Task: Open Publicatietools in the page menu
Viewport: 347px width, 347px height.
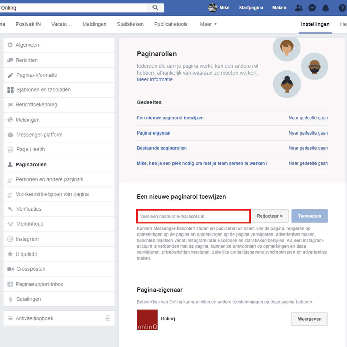Action: coord(170,24)
